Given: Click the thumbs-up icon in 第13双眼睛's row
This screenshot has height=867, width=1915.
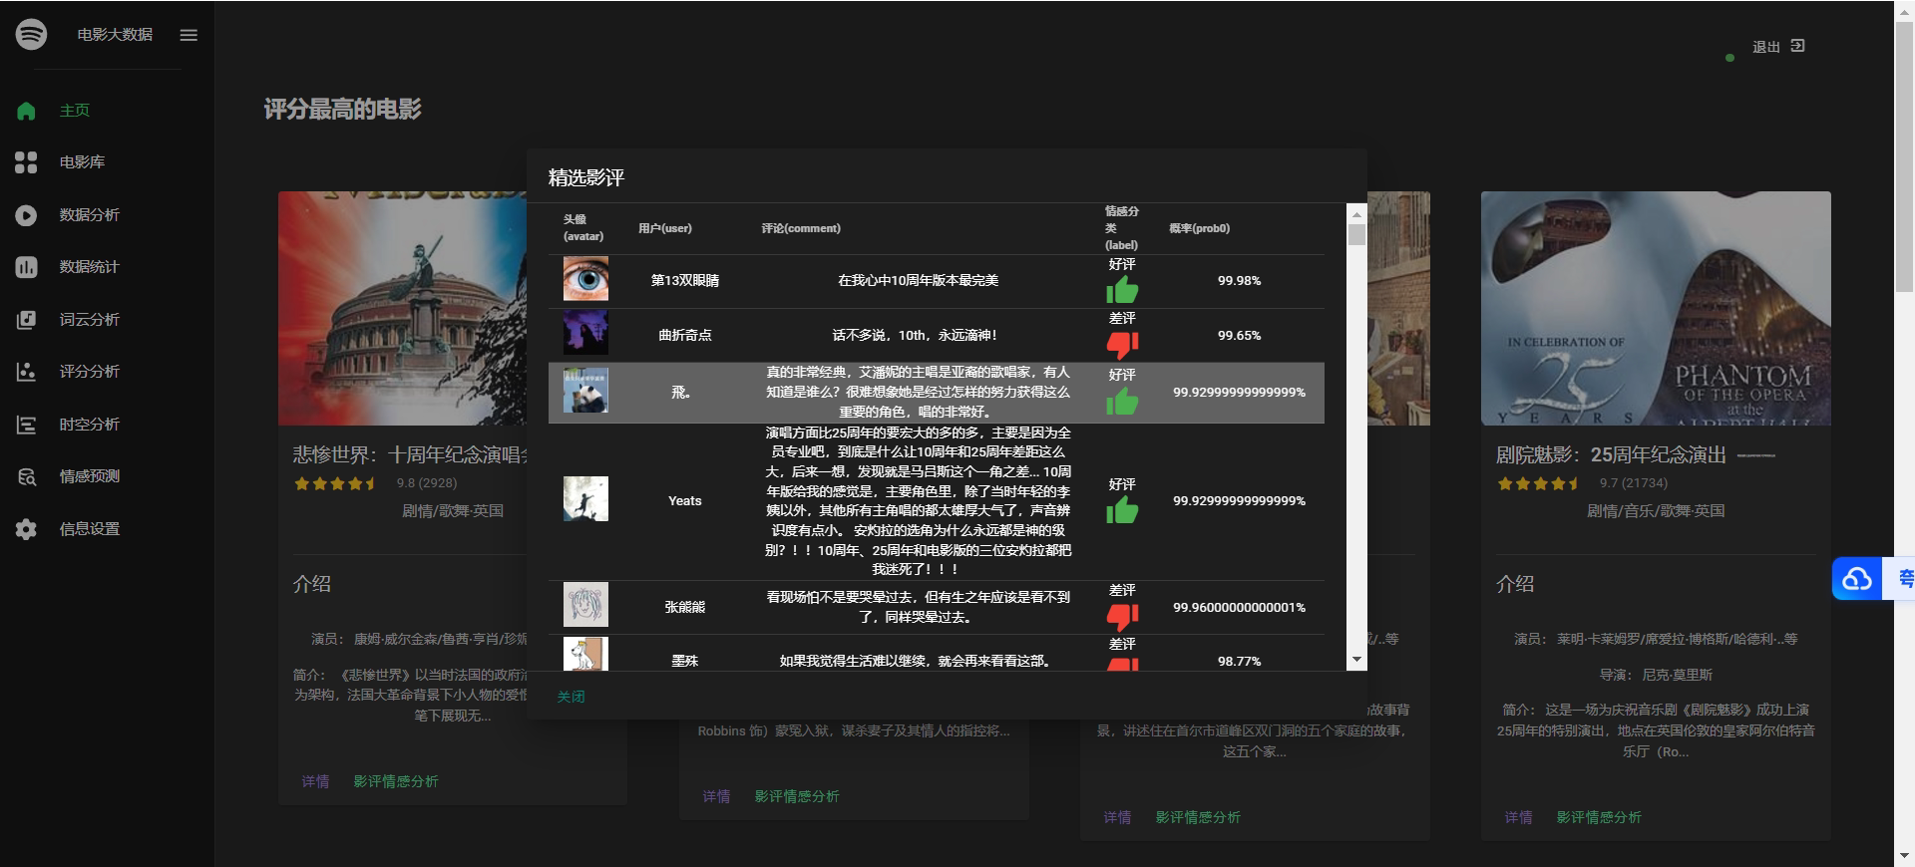Looking at the screenshot, I should pyautogui.click(x=1122, y=290).
